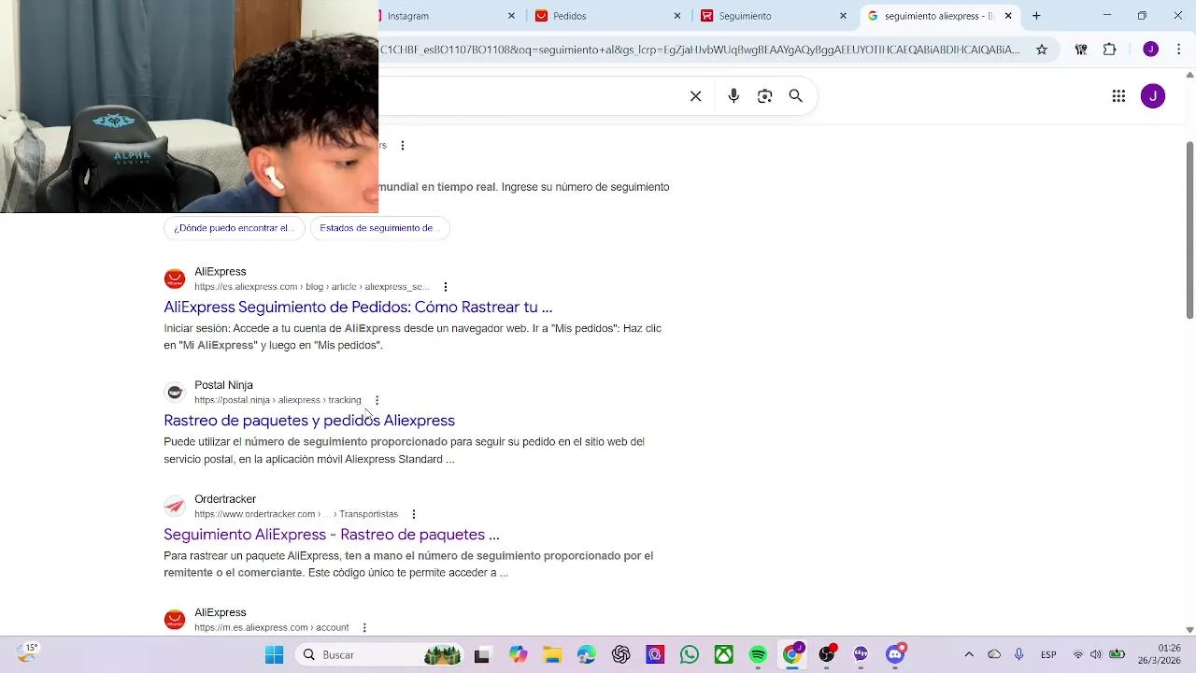Image resolution: width=1196 pixels, height=673 pixels.
Task: Open volume control in system tray
Action: pyautogui.click(x=1096, y=655)
